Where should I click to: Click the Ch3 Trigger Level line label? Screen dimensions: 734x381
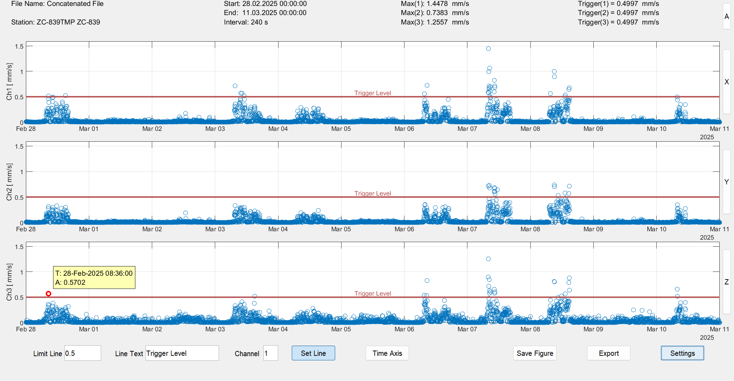tap(373, 294)
